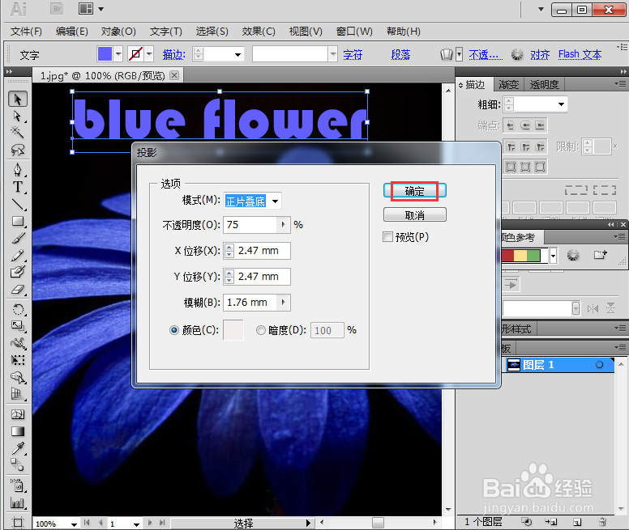
Task: Open the zoom level dropdown
Action: coord(75,524)
